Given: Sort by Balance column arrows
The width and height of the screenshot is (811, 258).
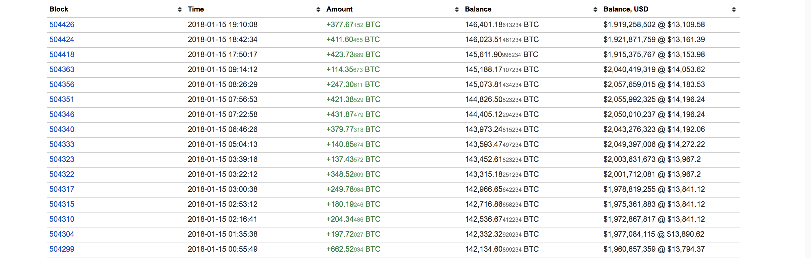Looking at the screenshot, I should click(595, 10).
